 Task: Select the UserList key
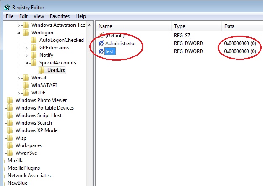coord(56,70)
